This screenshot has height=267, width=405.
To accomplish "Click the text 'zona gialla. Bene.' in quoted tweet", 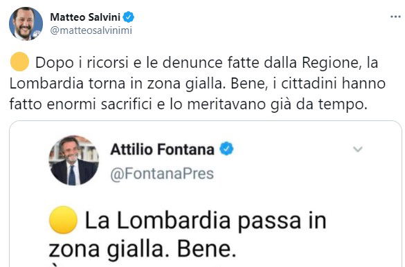I will click(143, 250).
